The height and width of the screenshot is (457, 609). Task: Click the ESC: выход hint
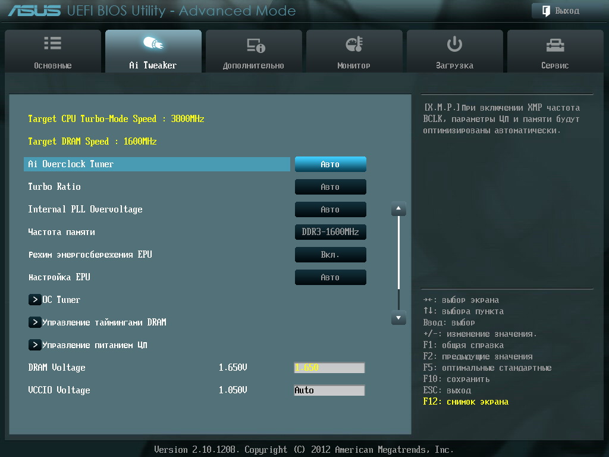tap(447, 390)
